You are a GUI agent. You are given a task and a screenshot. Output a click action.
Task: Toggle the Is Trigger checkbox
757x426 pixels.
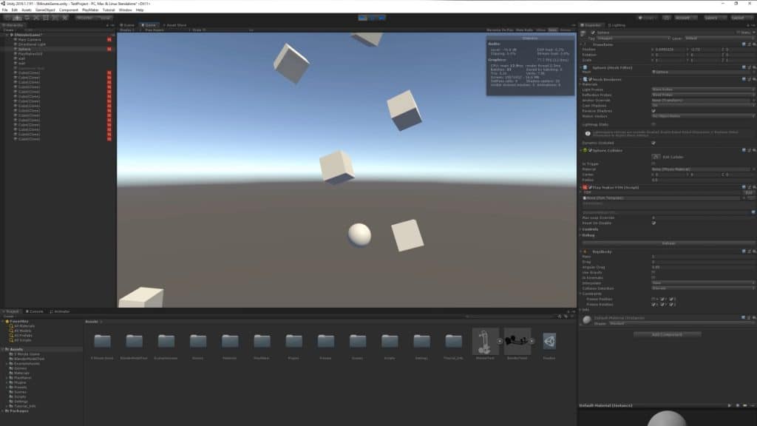pos(654,164)
